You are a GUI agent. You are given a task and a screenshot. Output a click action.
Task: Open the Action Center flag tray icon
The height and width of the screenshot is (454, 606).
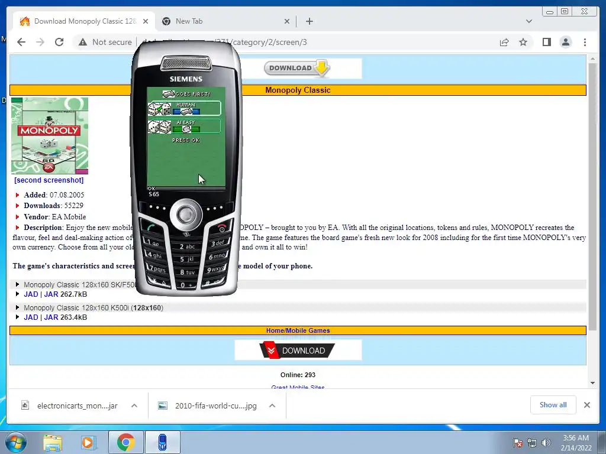tap(517, 443)
